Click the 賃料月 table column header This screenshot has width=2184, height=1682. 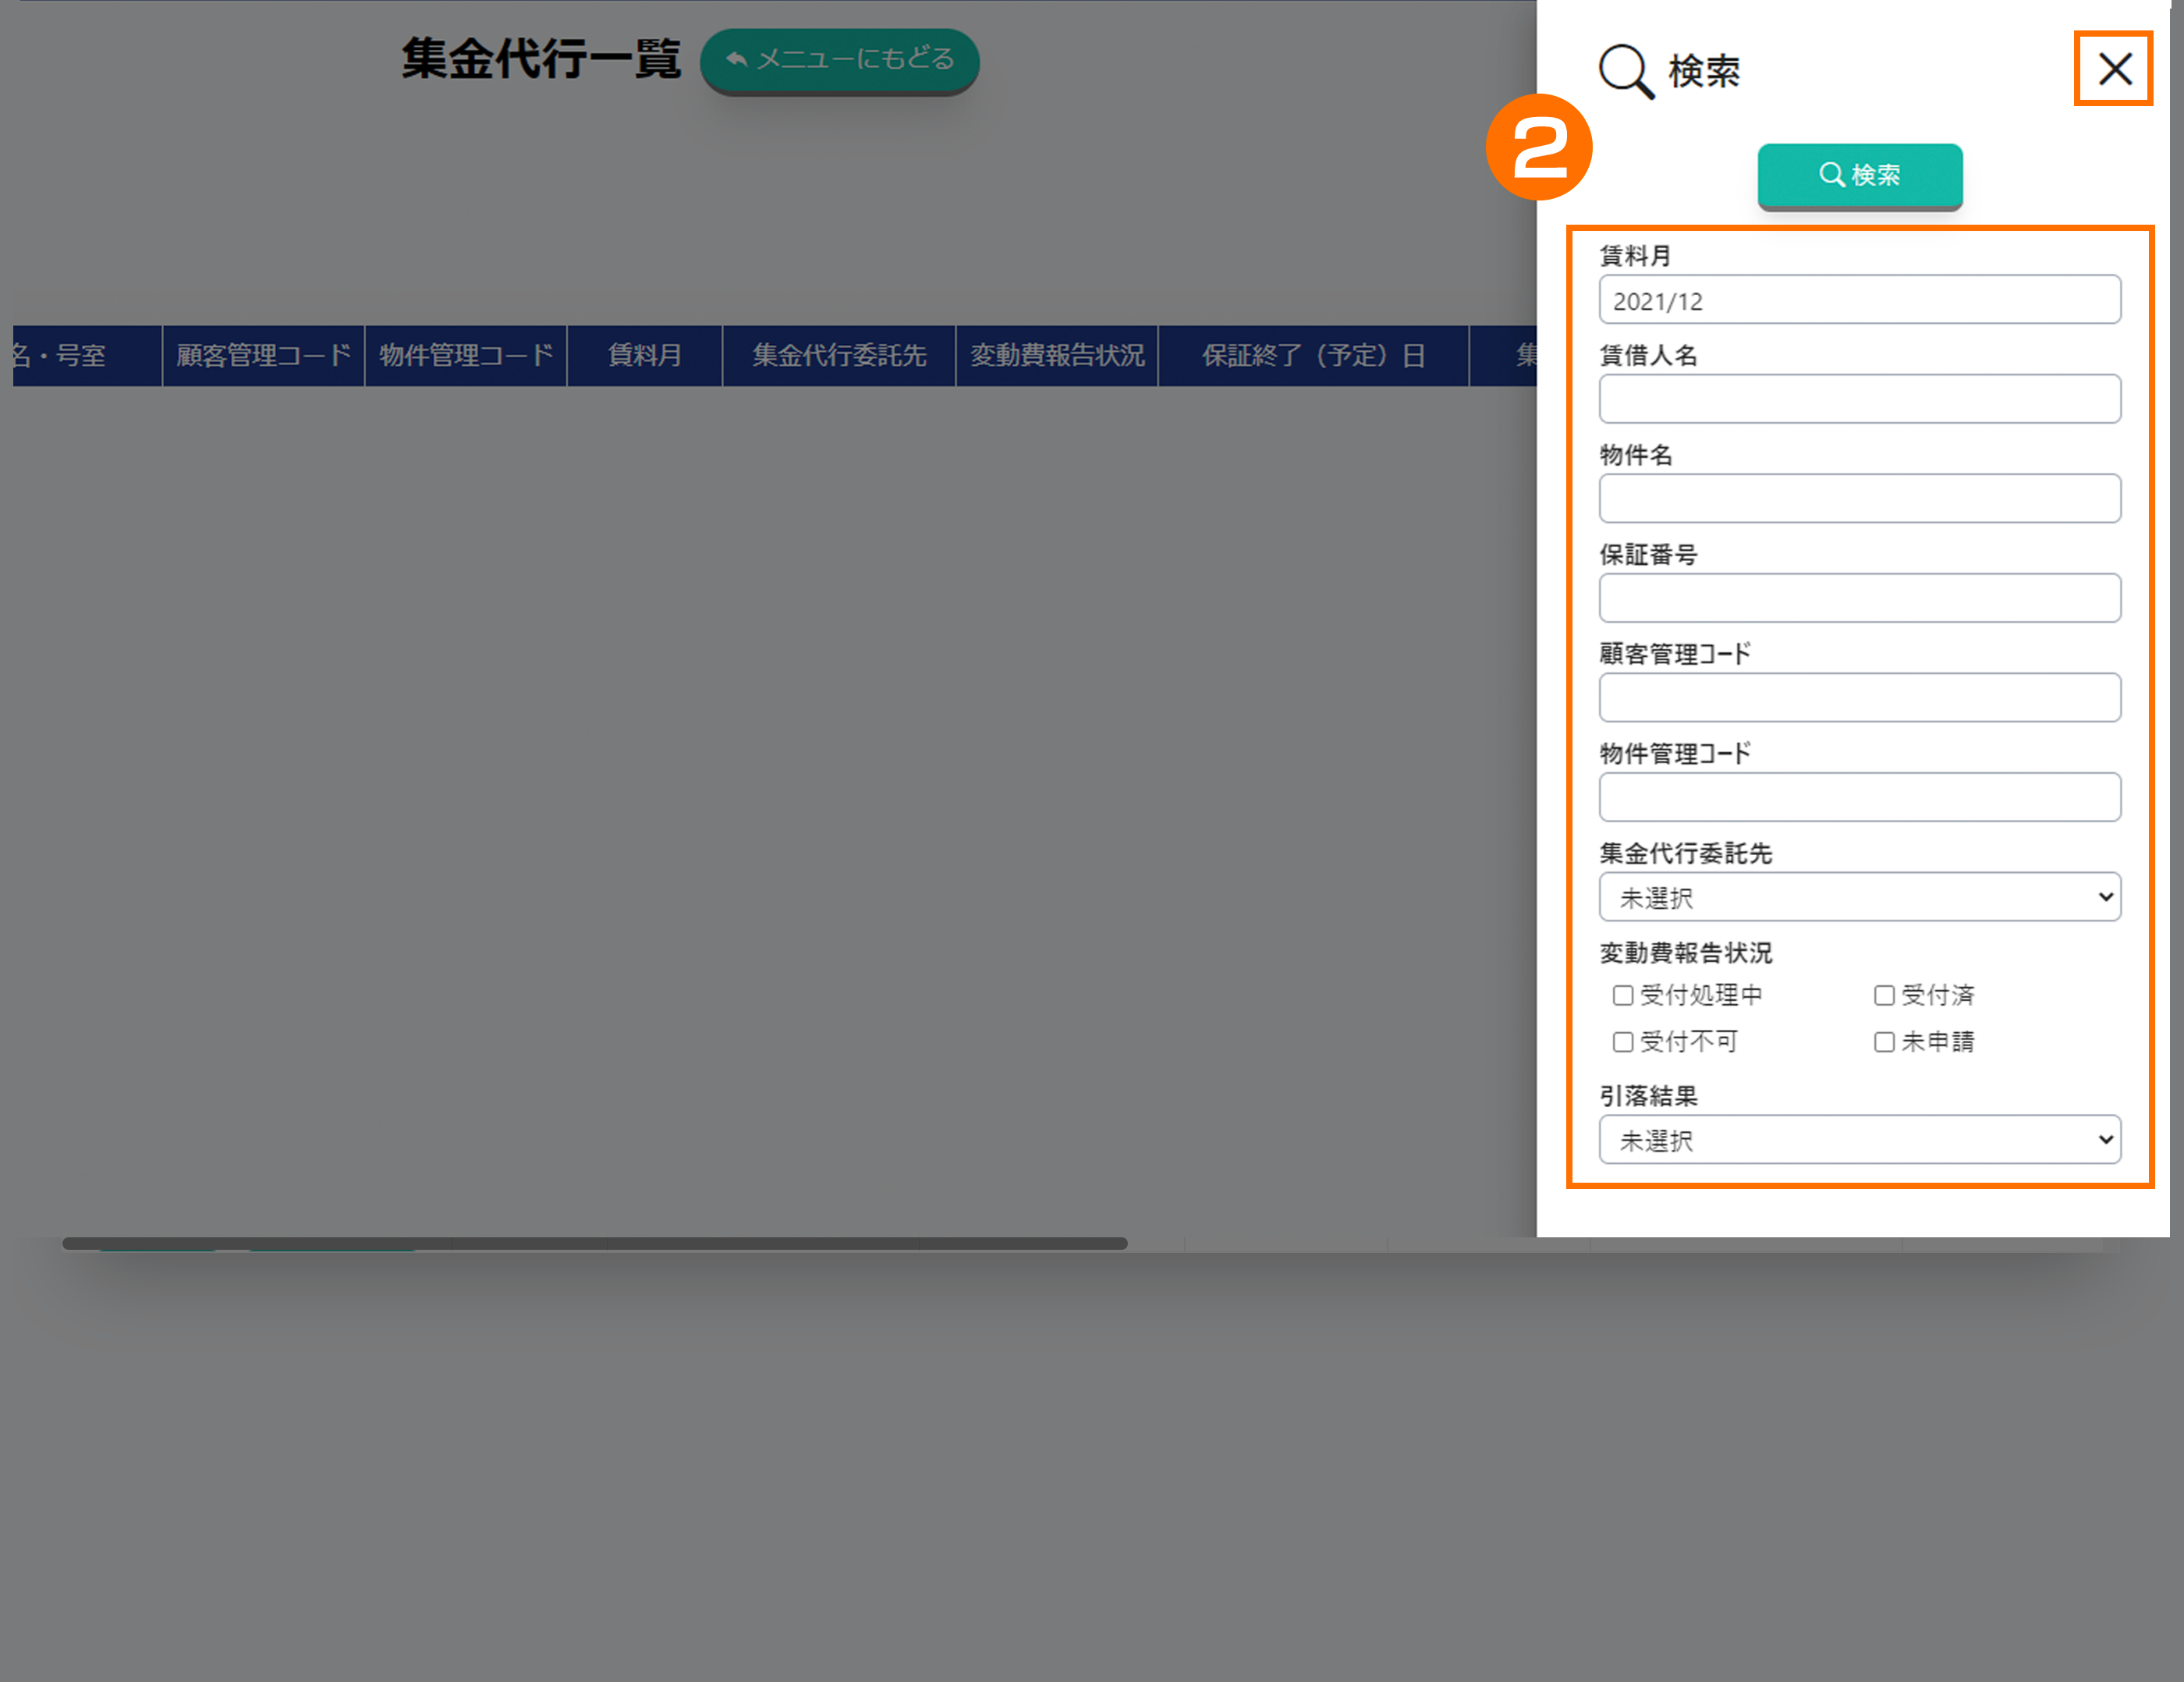(644, 355)
